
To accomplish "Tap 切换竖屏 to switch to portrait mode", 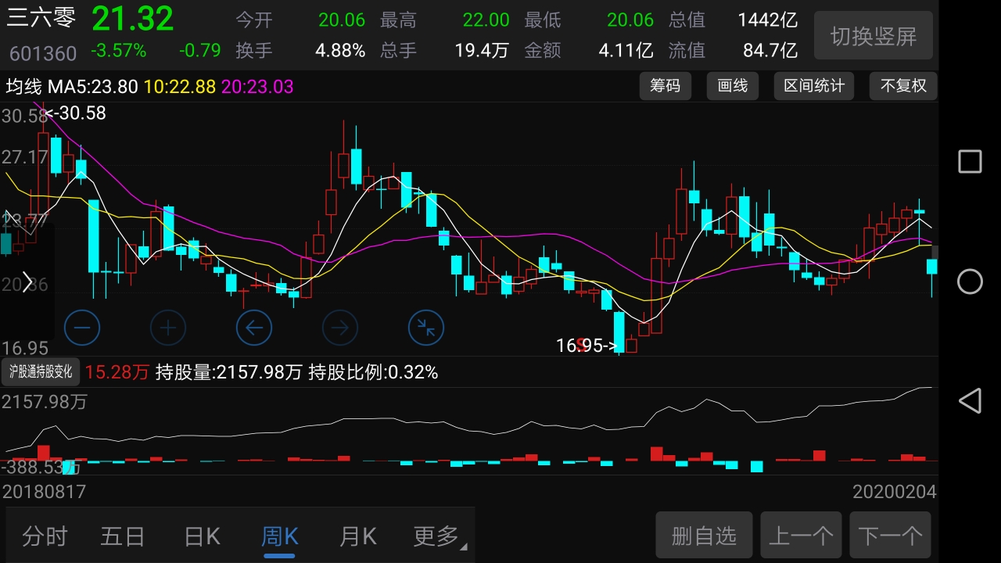I will point(874,35).
